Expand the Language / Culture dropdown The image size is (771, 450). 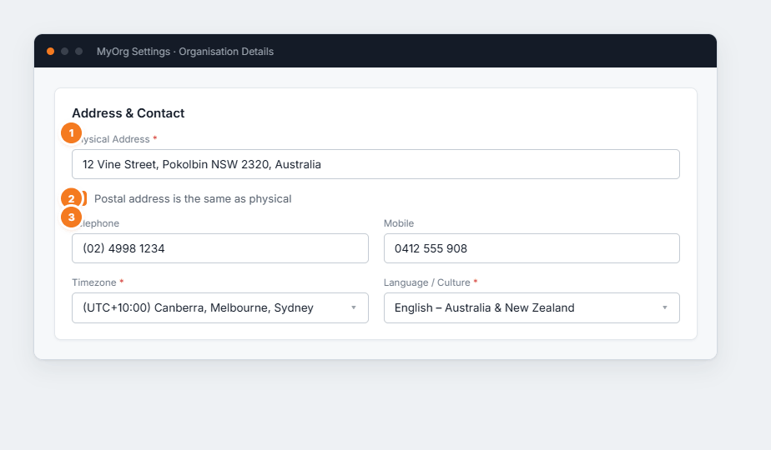(532, 308)
